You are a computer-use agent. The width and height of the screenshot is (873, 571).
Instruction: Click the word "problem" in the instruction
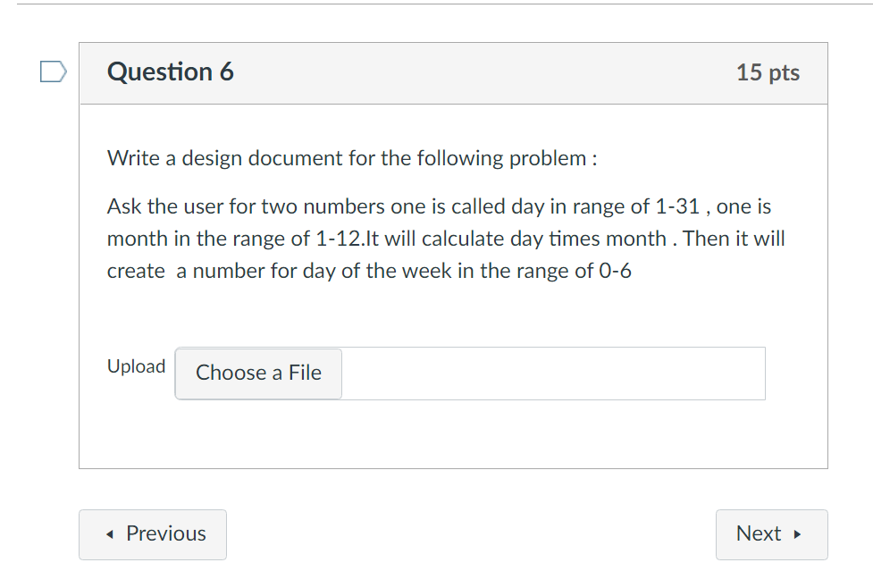545,159
